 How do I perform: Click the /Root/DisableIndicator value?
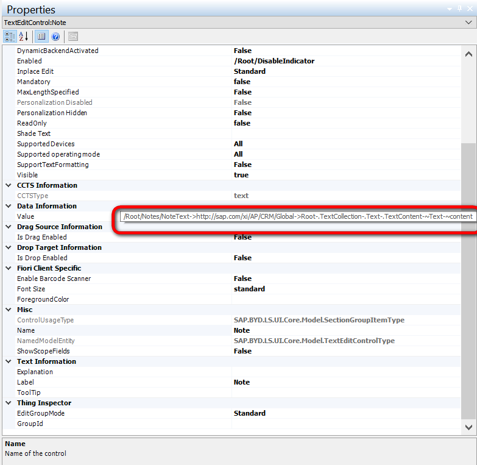pos(274,61)
